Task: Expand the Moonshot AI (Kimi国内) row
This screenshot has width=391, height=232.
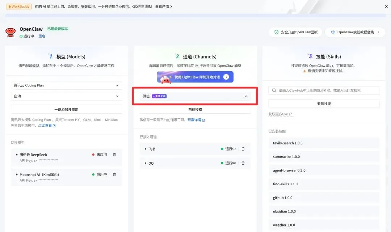Action: 17,175
